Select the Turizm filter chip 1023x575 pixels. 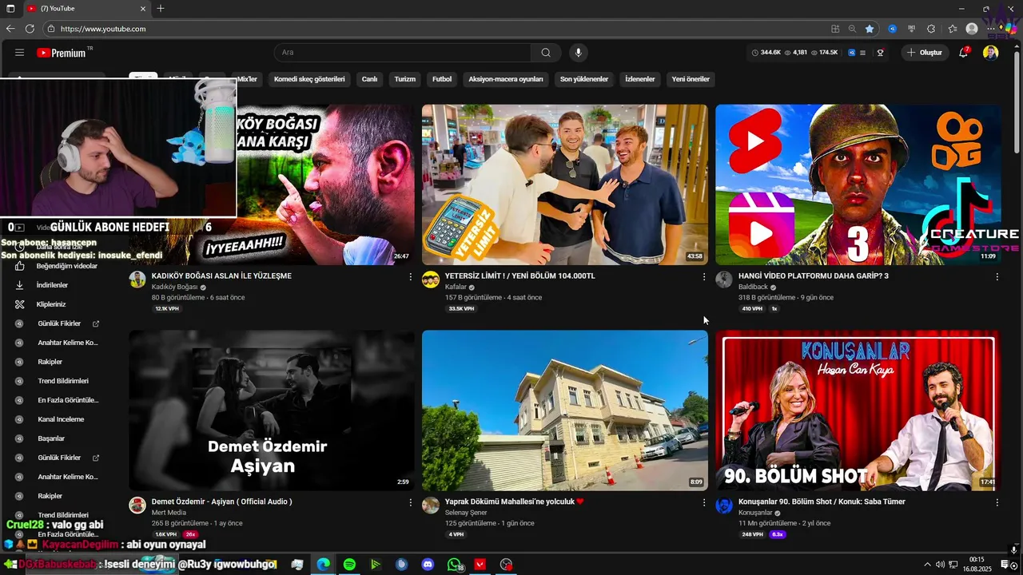(x=405, y=79)
